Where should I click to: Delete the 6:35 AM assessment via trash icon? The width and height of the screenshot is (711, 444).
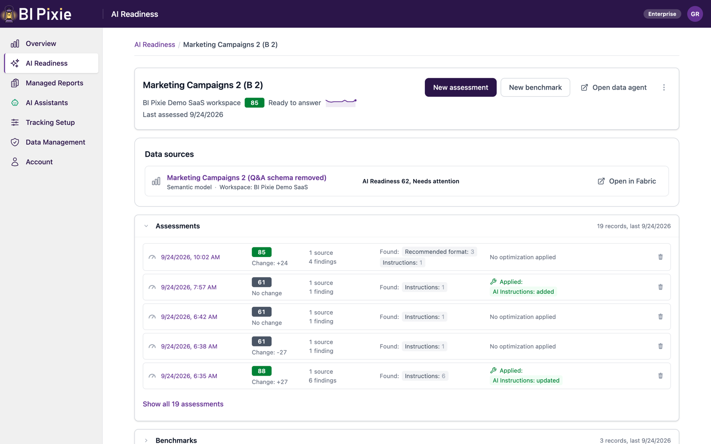click(x=660, y=376)
